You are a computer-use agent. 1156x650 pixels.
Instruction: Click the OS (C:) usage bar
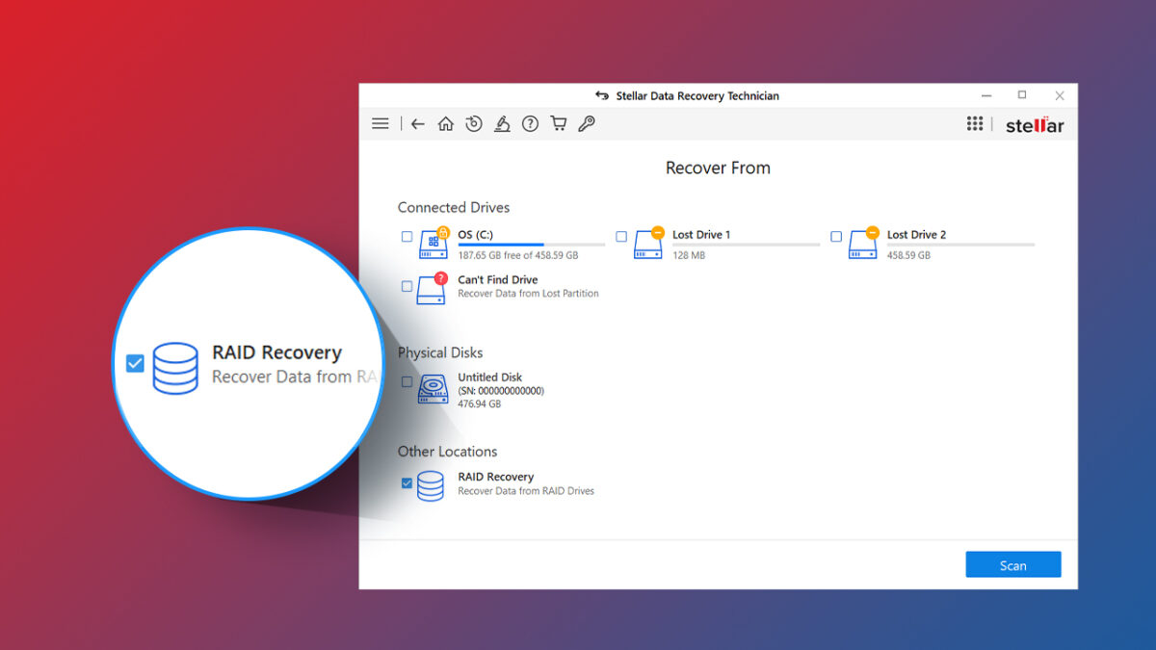click(532, 245)
